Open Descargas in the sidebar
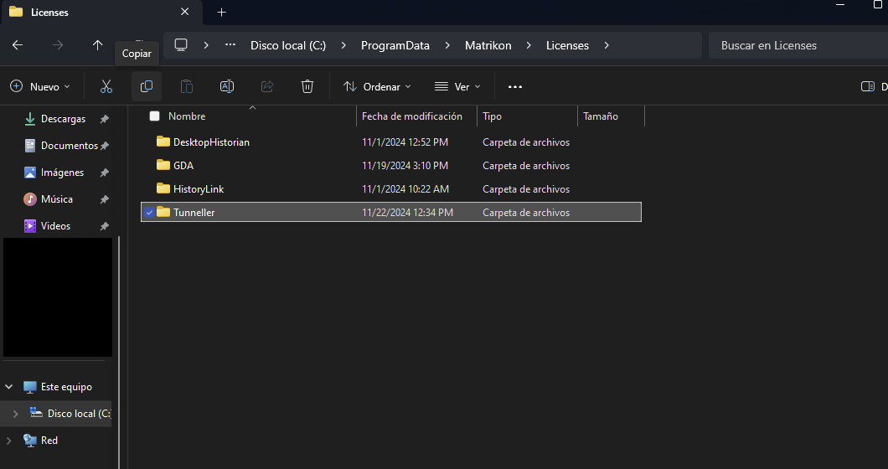888x469 pixels. (x=63, y=119)
